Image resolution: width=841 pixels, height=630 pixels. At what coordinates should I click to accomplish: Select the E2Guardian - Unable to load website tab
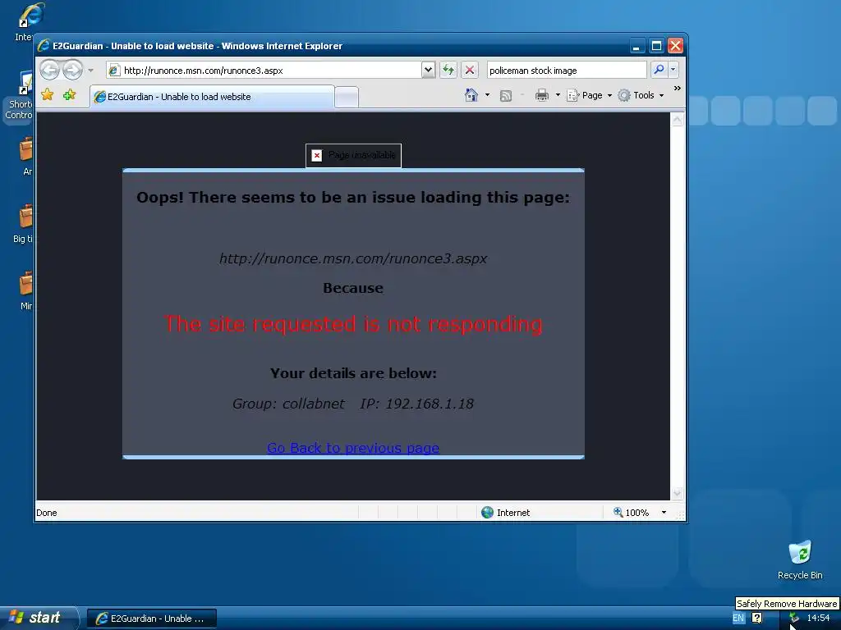pyautogui.click(x=213, y=97)
